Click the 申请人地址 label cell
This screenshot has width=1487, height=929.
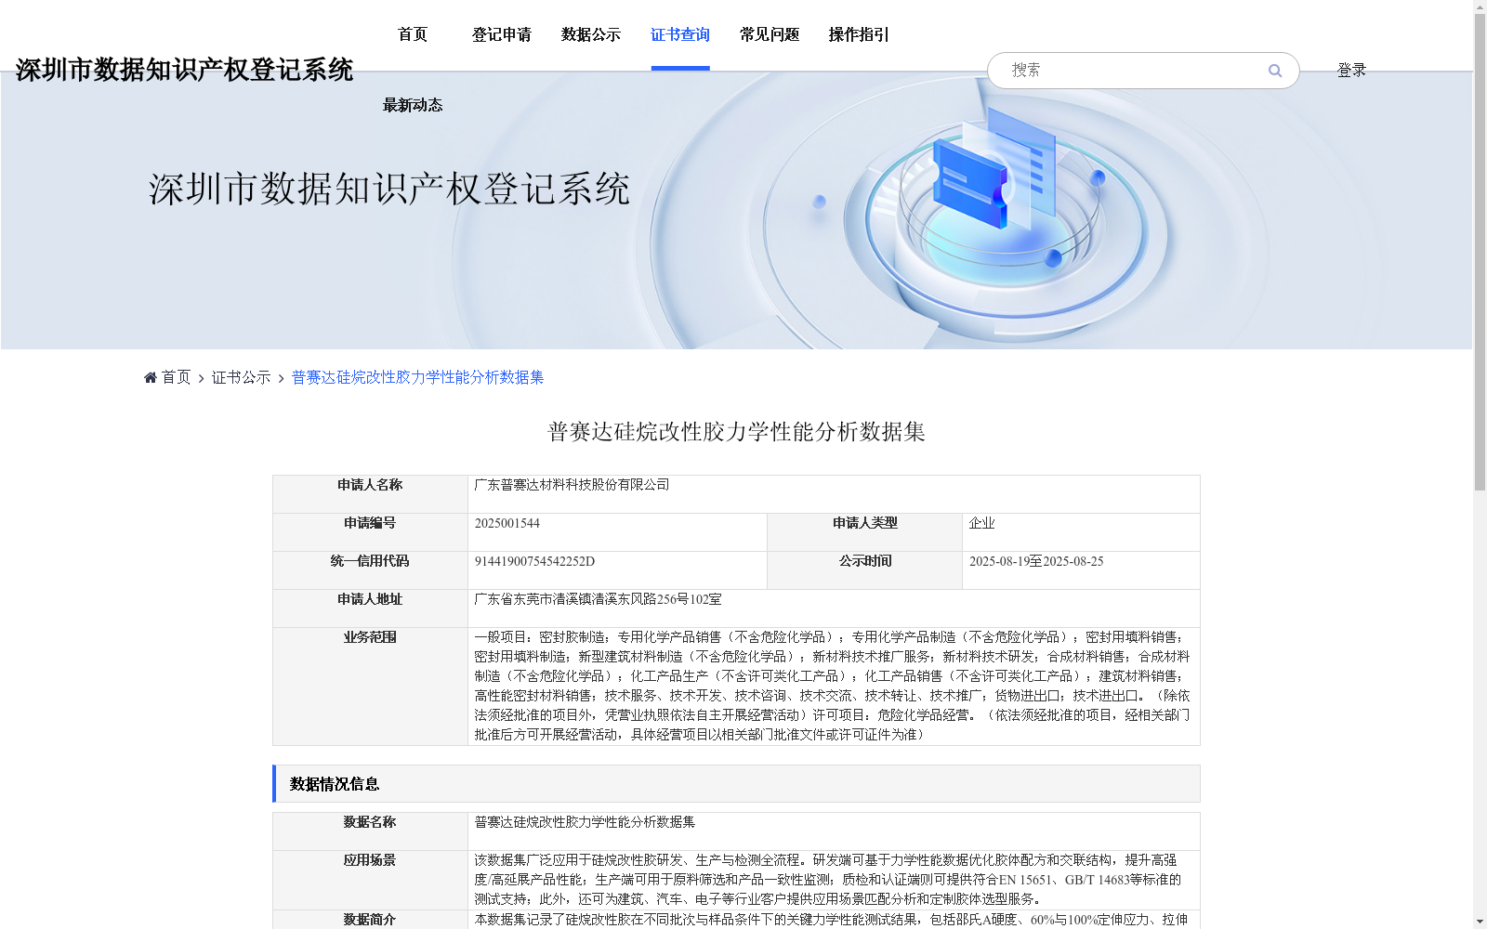point(370,608)
